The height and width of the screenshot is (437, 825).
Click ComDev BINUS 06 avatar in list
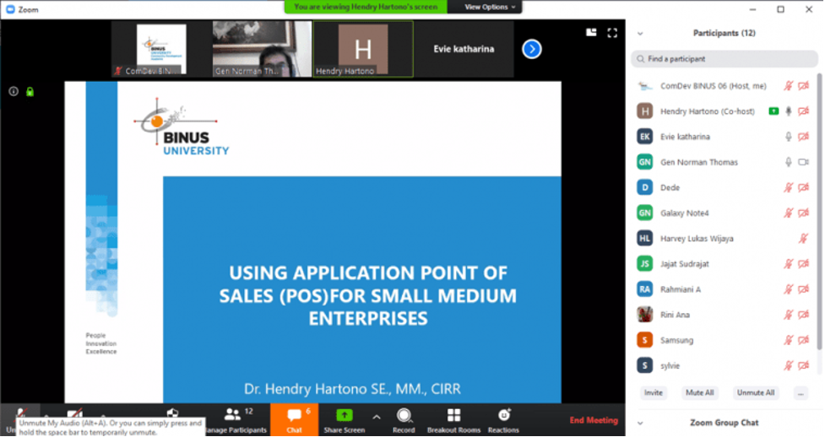644,86
